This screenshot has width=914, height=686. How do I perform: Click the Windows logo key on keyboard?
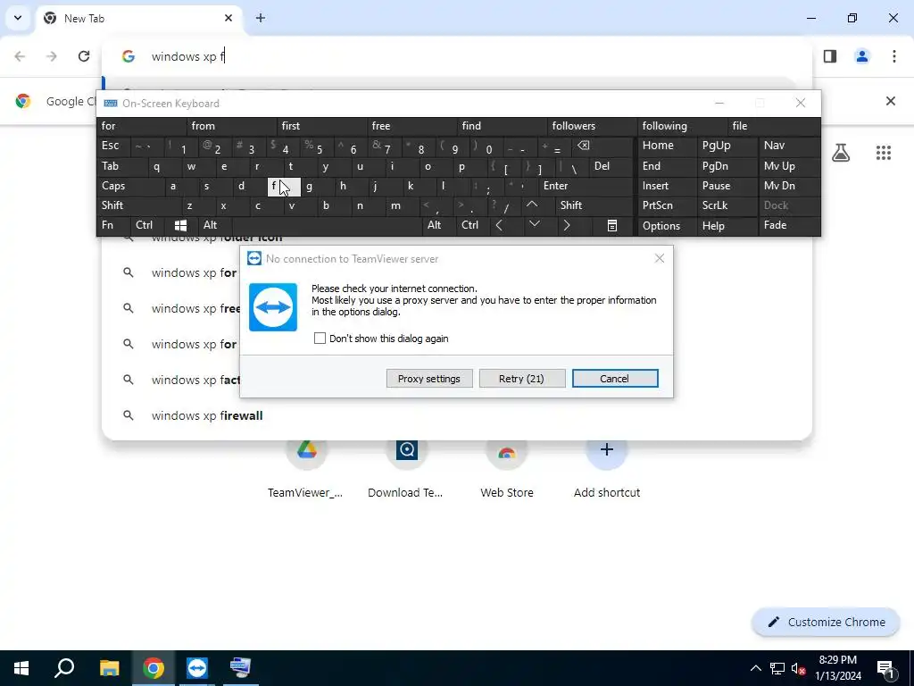click(x=180, y=225)
